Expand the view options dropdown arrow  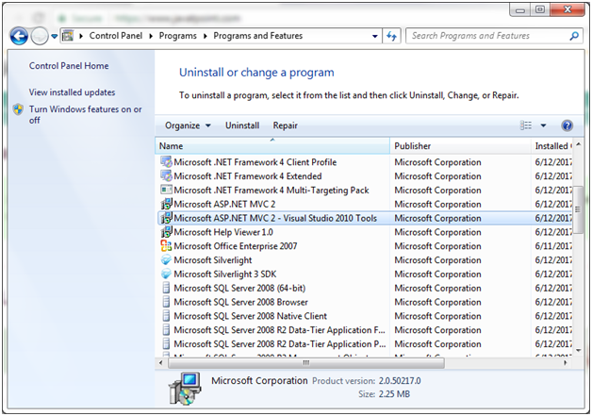543,125
